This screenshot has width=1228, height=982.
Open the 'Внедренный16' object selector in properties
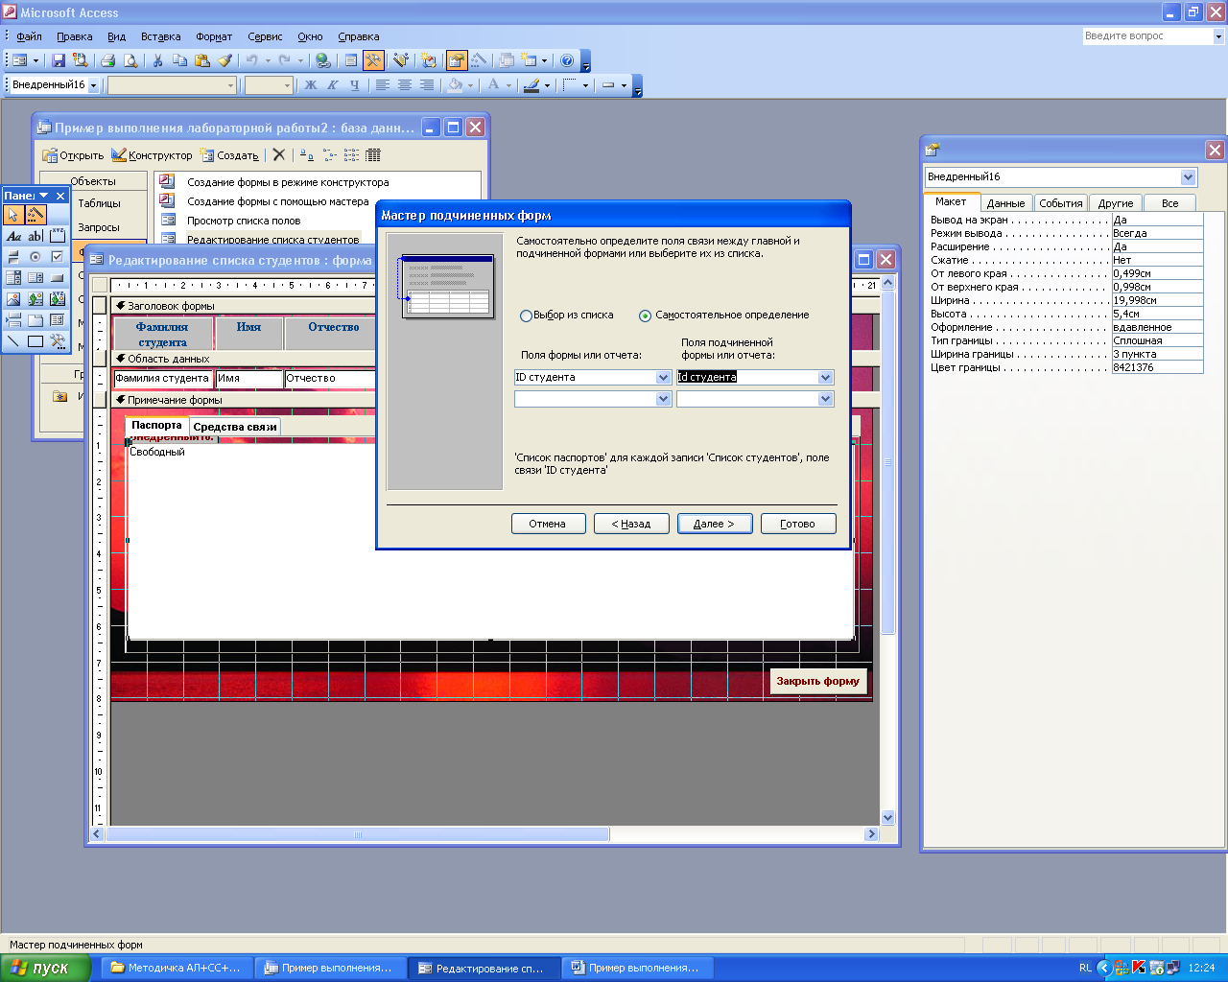click(1188, 177)
